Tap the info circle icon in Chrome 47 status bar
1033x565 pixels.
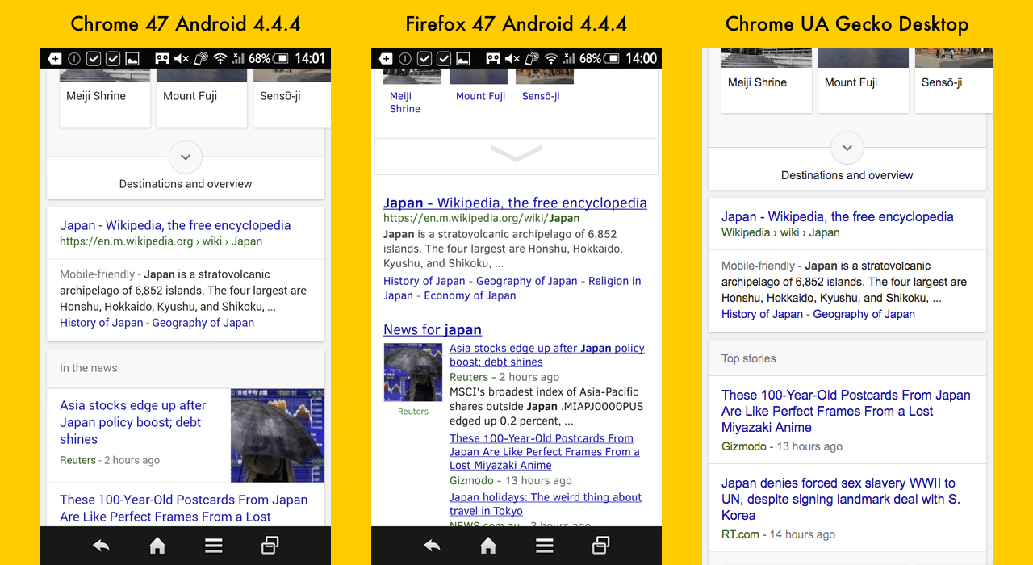[74, 58]
